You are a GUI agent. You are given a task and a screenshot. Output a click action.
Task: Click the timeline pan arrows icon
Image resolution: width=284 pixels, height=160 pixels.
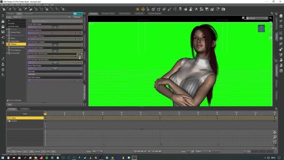[x=275, y=132]
